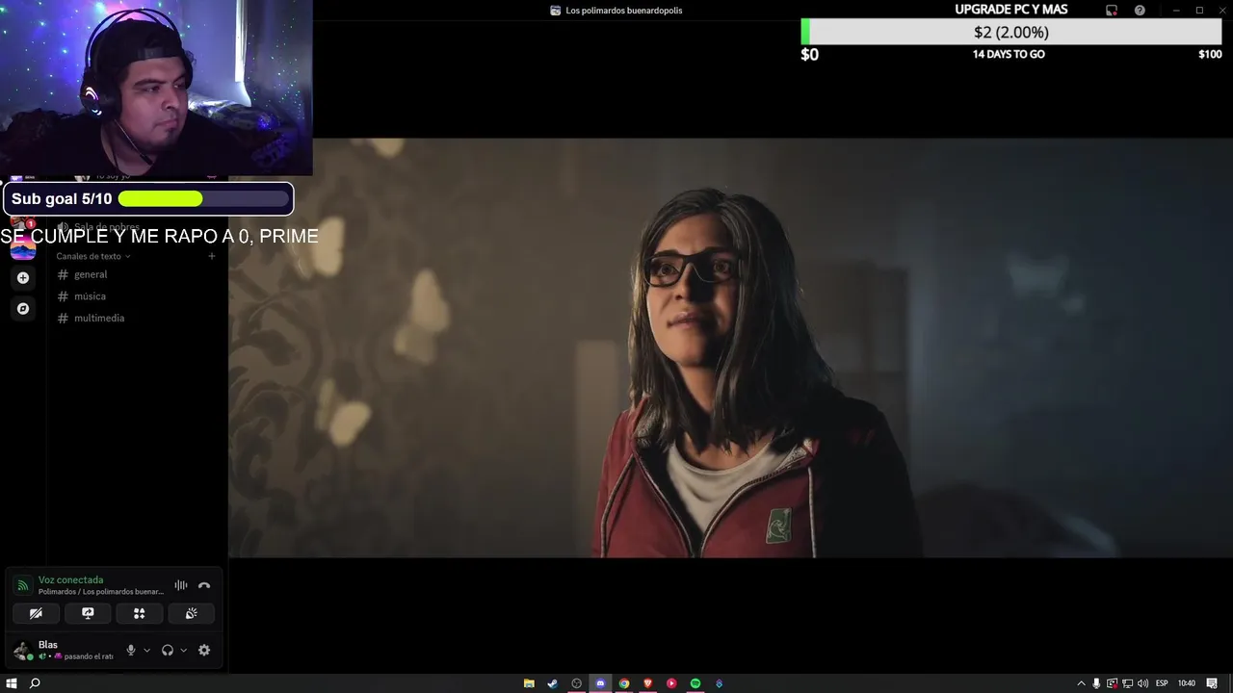Open the red play-button taskbar app

pos(671,683)
